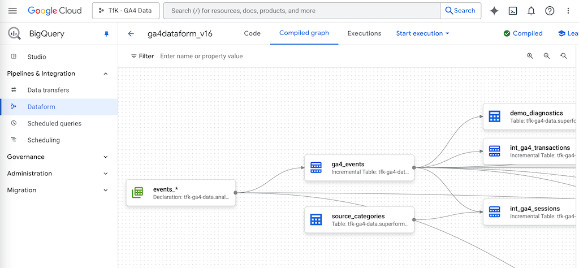Open Studio in the sidebar

[59, 57]
